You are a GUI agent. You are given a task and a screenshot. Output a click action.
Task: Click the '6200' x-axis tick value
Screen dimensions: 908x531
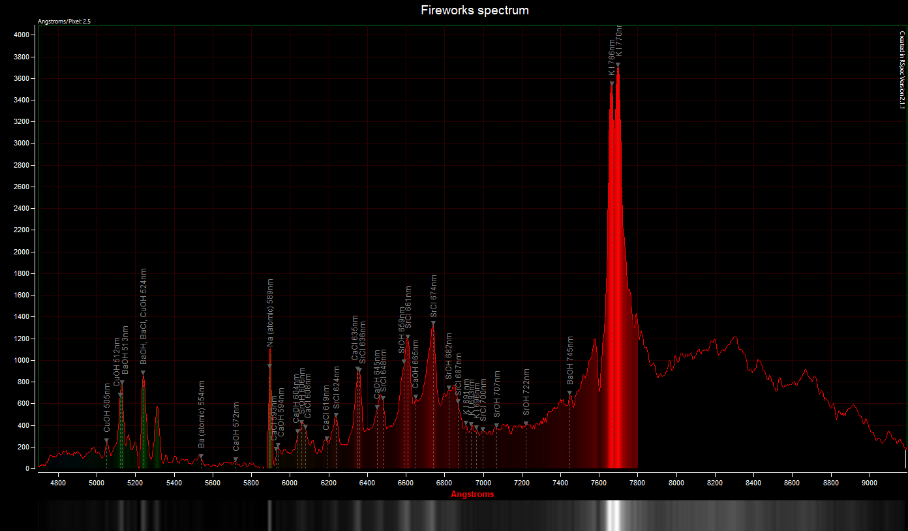pos(329,483)
